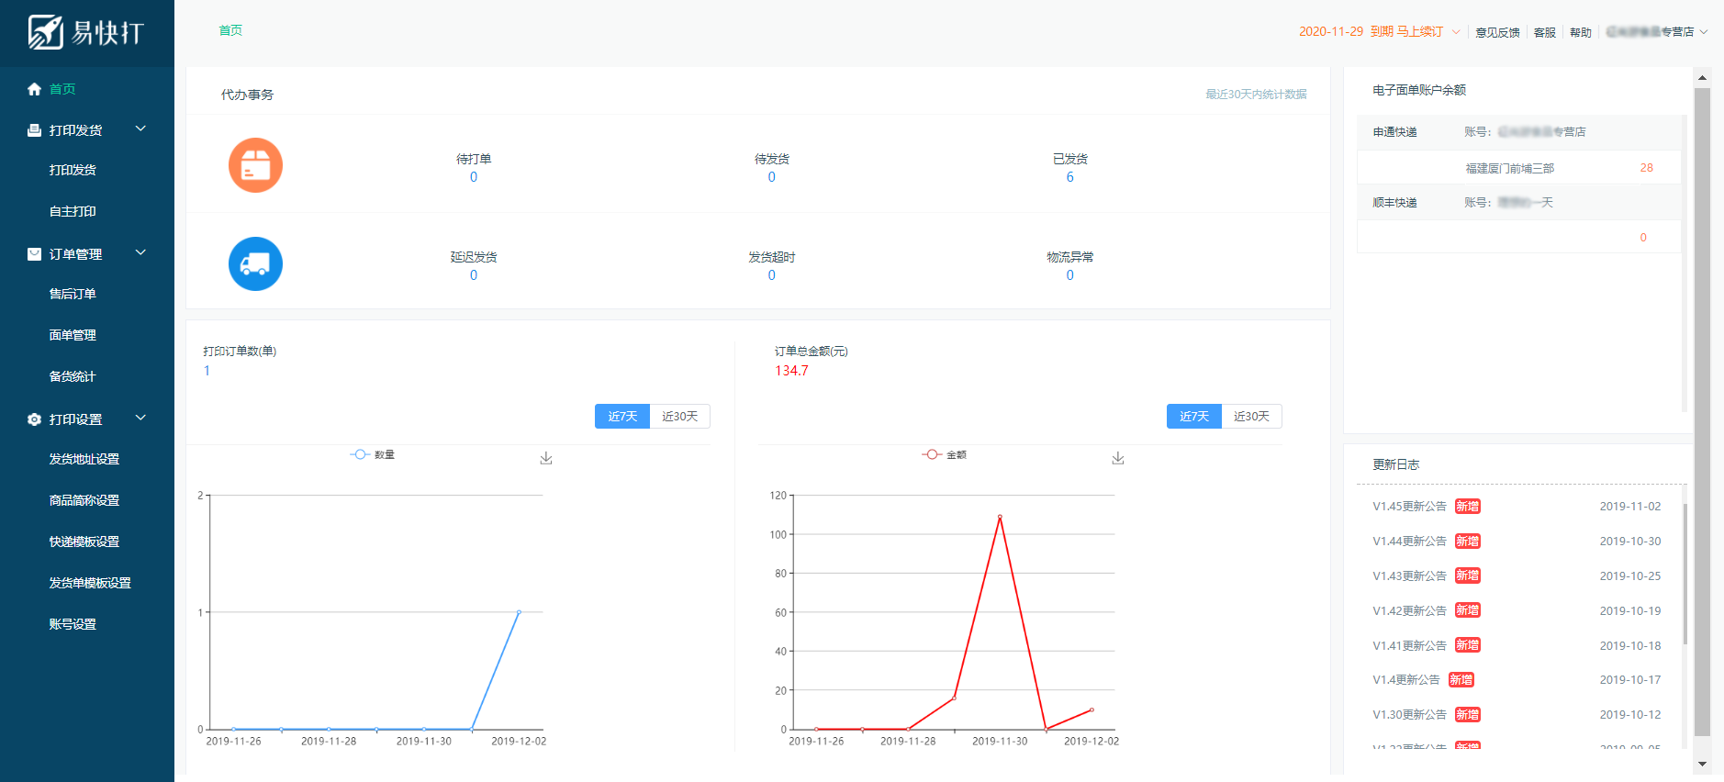Click the 首页 breadcrumb

230,30
